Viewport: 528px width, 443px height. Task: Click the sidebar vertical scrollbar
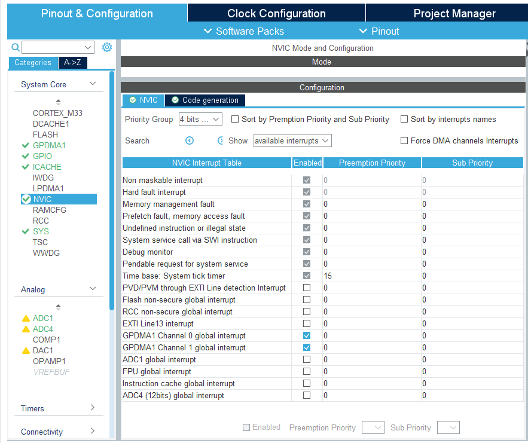112,191
